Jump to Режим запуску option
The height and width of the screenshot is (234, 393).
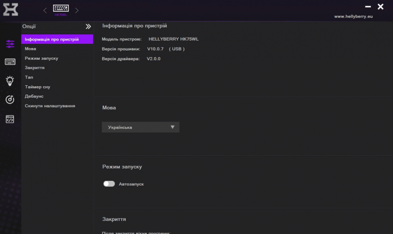[41, 58]
